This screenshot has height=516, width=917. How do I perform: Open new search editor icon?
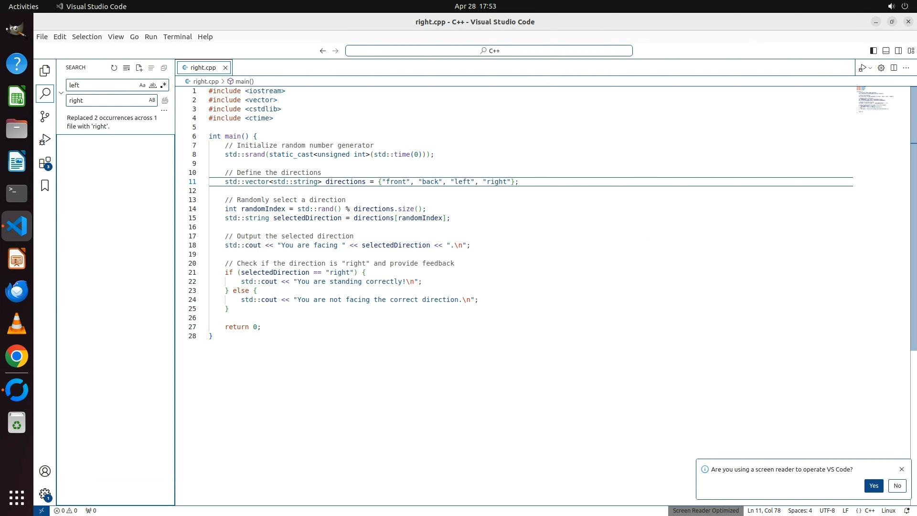tap(139, 68)
